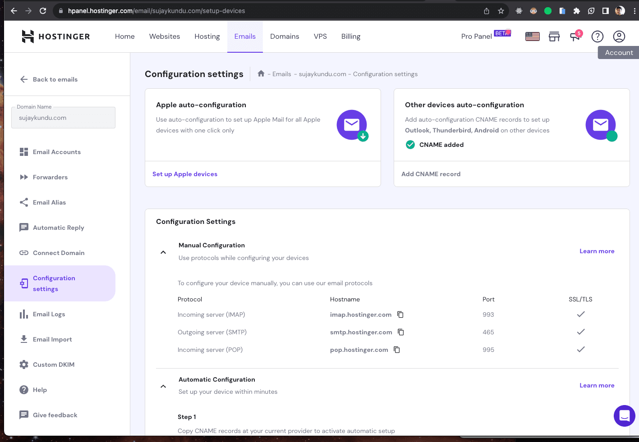This screenshot has width=639, height=442.
Task: Open Email Accounts in sidebar
Action: pyautogui.click(x=56, y=152)
